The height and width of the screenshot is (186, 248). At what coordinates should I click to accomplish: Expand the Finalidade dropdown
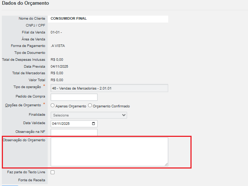click(x=88, y=115)
